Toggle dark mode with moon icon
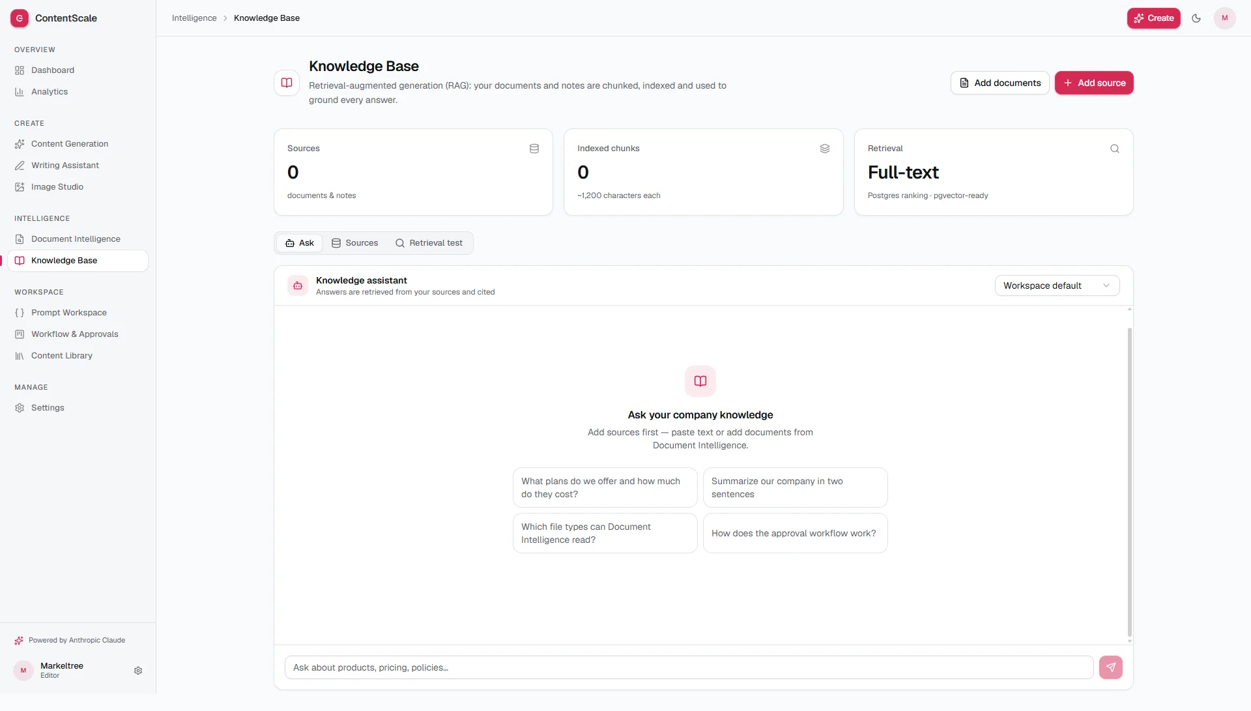This screenshot has height=711, width=1251. click(x=1196, y=18)
